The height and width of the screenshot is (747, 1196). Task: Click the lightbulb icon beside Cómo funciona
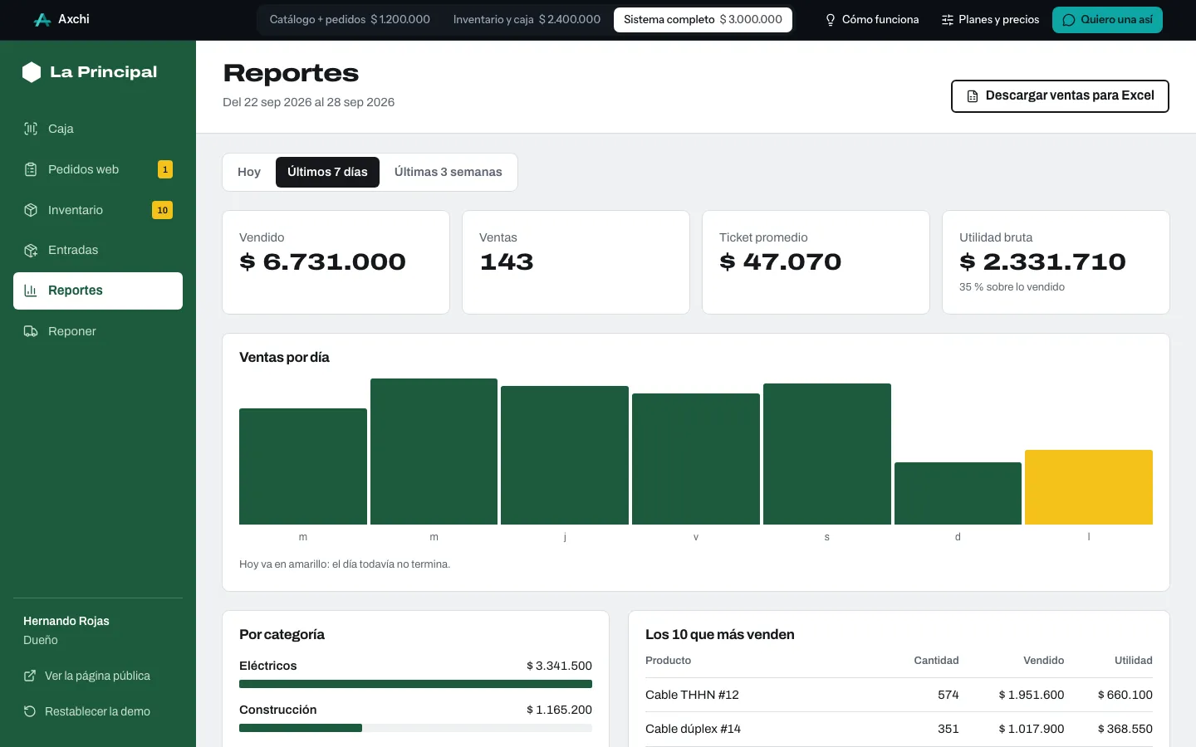[830, 20]
